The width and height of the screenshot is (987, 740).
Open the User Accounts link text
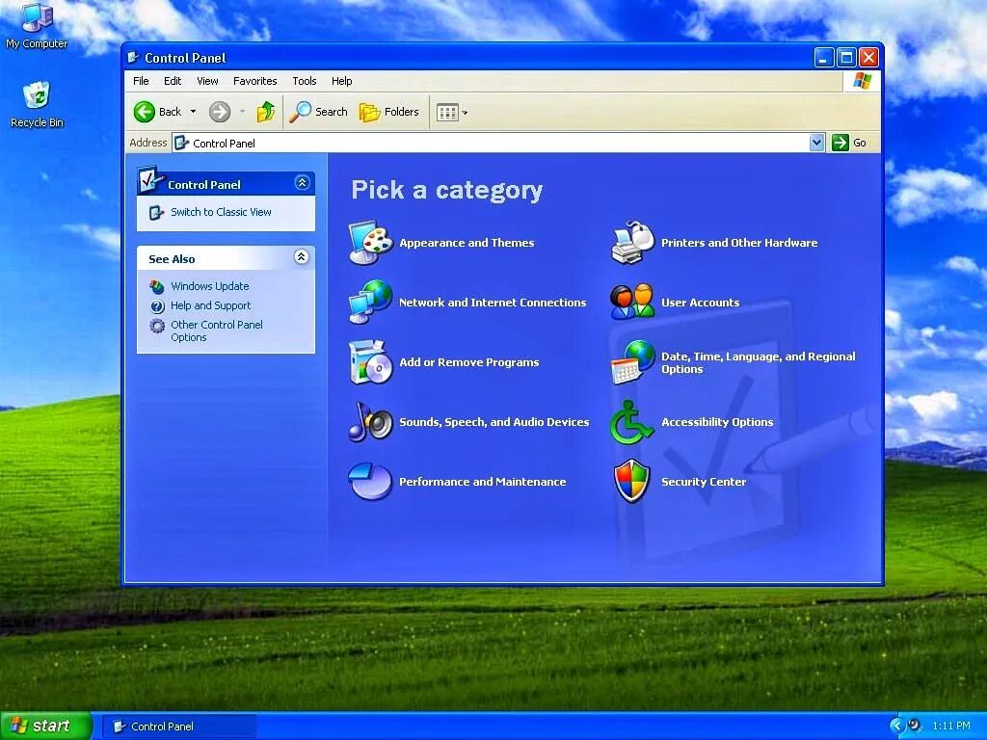[x=700, y=303]
